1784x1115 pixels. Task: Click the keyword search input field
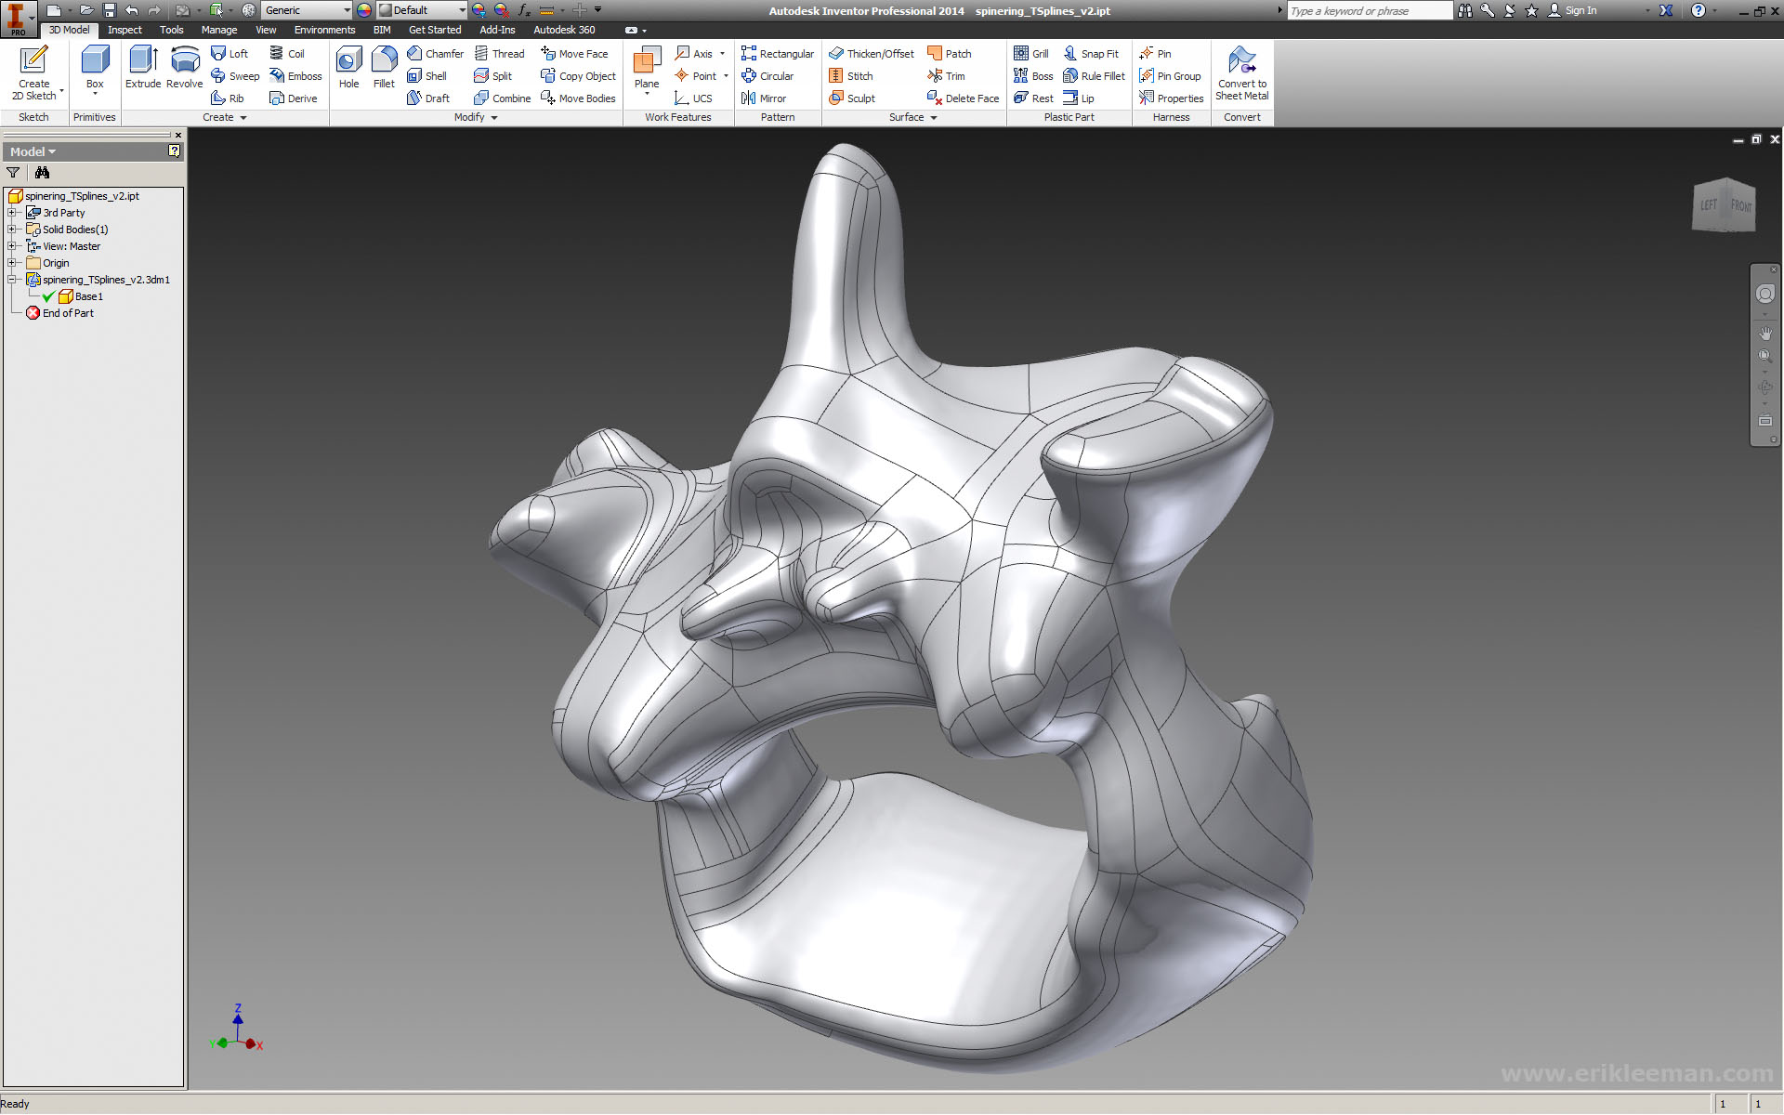(x=1368, y=10)
